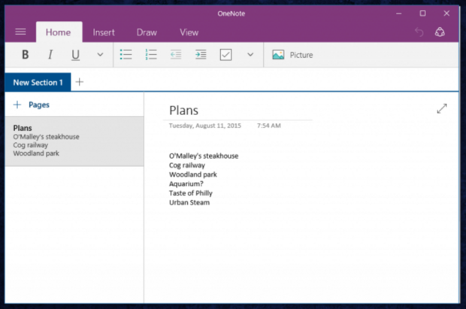466x309 pixels.
Task: Undo the last action
Action: click(x=419, y=32)
